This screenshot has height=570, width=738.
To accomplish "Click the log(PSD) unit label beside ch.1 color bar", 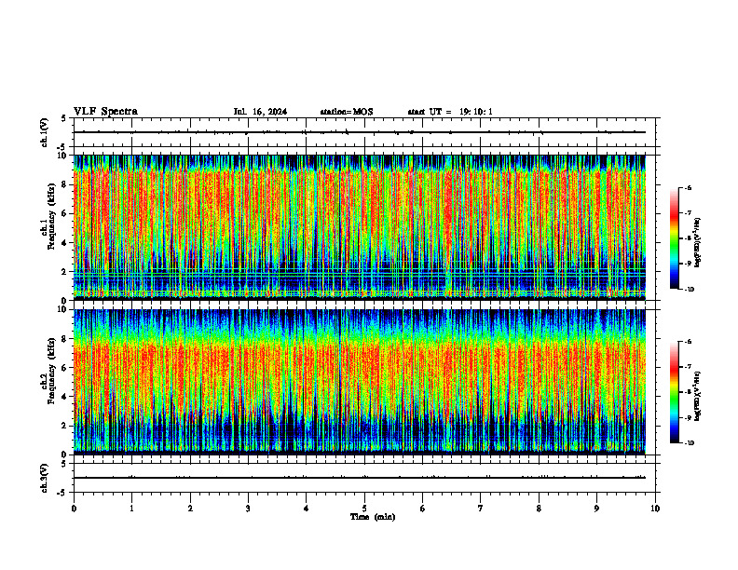I will tap(698, 242).
